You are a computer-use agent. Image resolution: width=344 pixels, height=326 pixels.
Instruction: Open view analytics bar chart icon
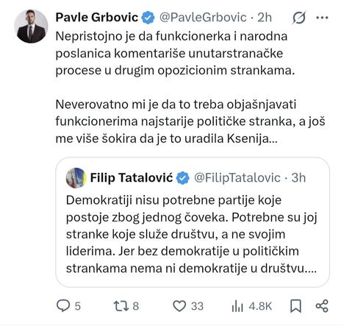point(237,306)
